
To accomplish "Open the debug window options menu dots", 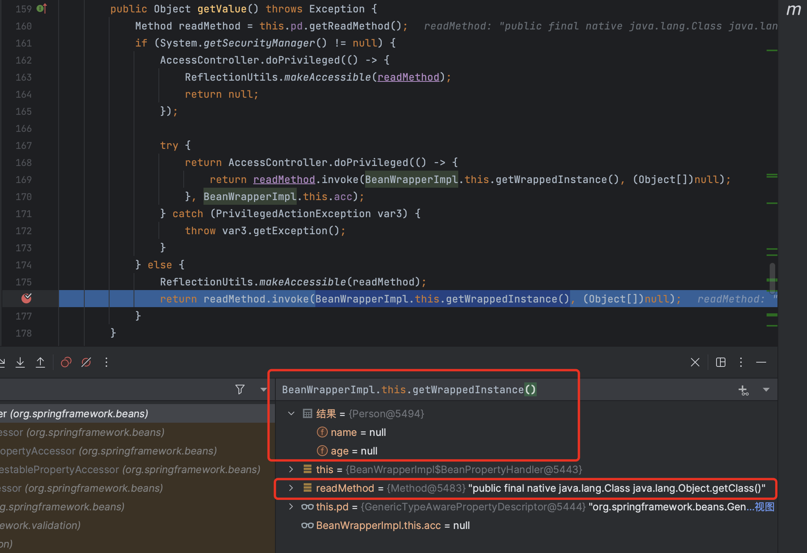I will (x=741, y=362).
